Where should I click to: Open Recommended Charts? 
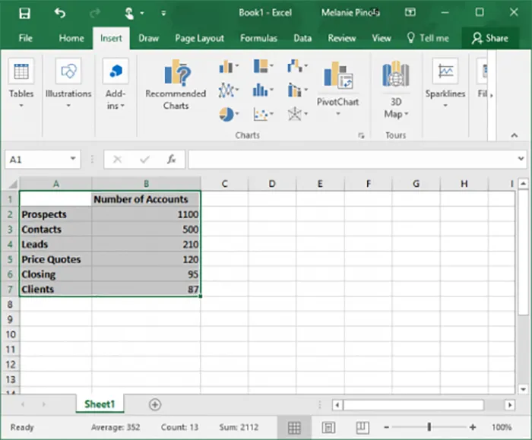(x=176, y=84)
